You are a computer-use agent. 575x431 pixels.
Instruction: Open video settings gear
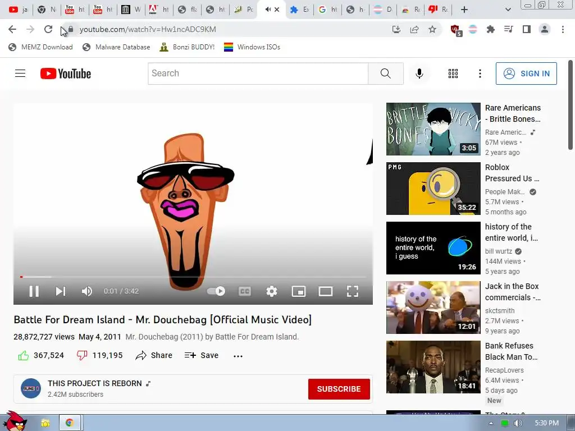coord(272,291)
